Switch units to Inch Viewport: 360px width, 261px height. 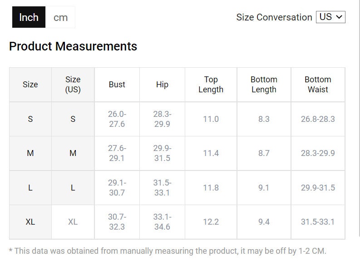point(29,17)
